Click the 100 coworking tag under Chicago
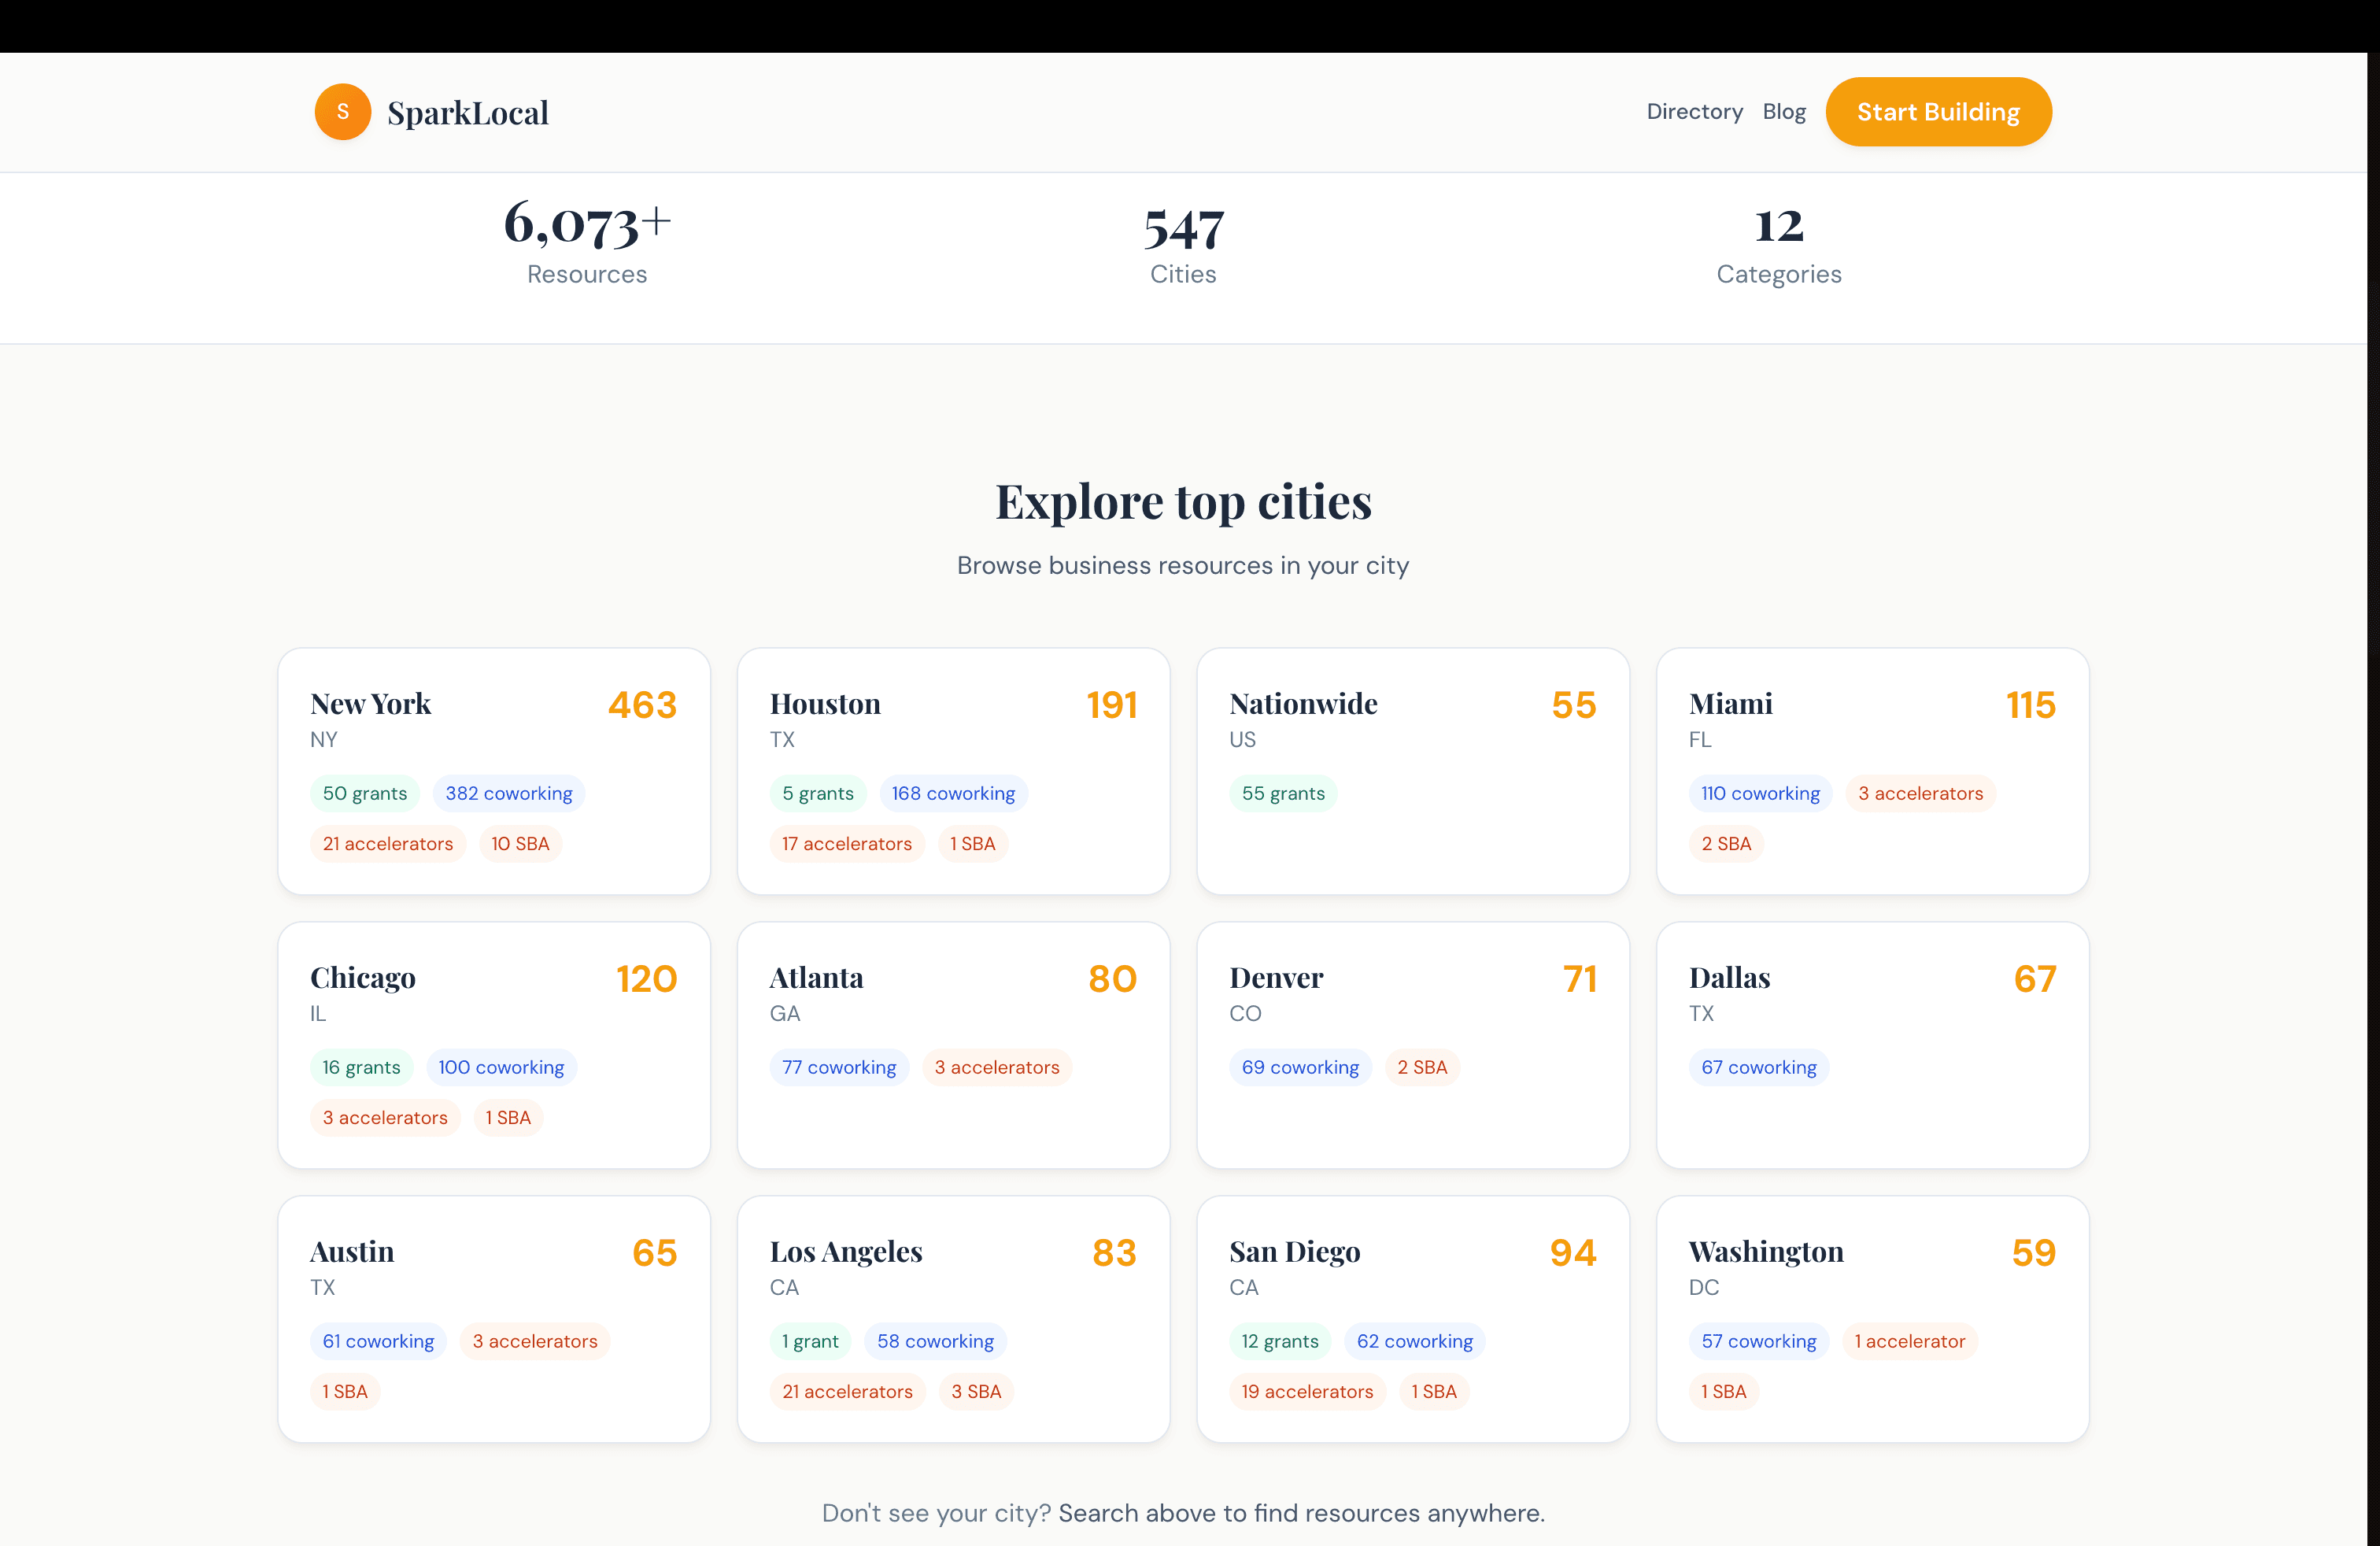 501,1067
